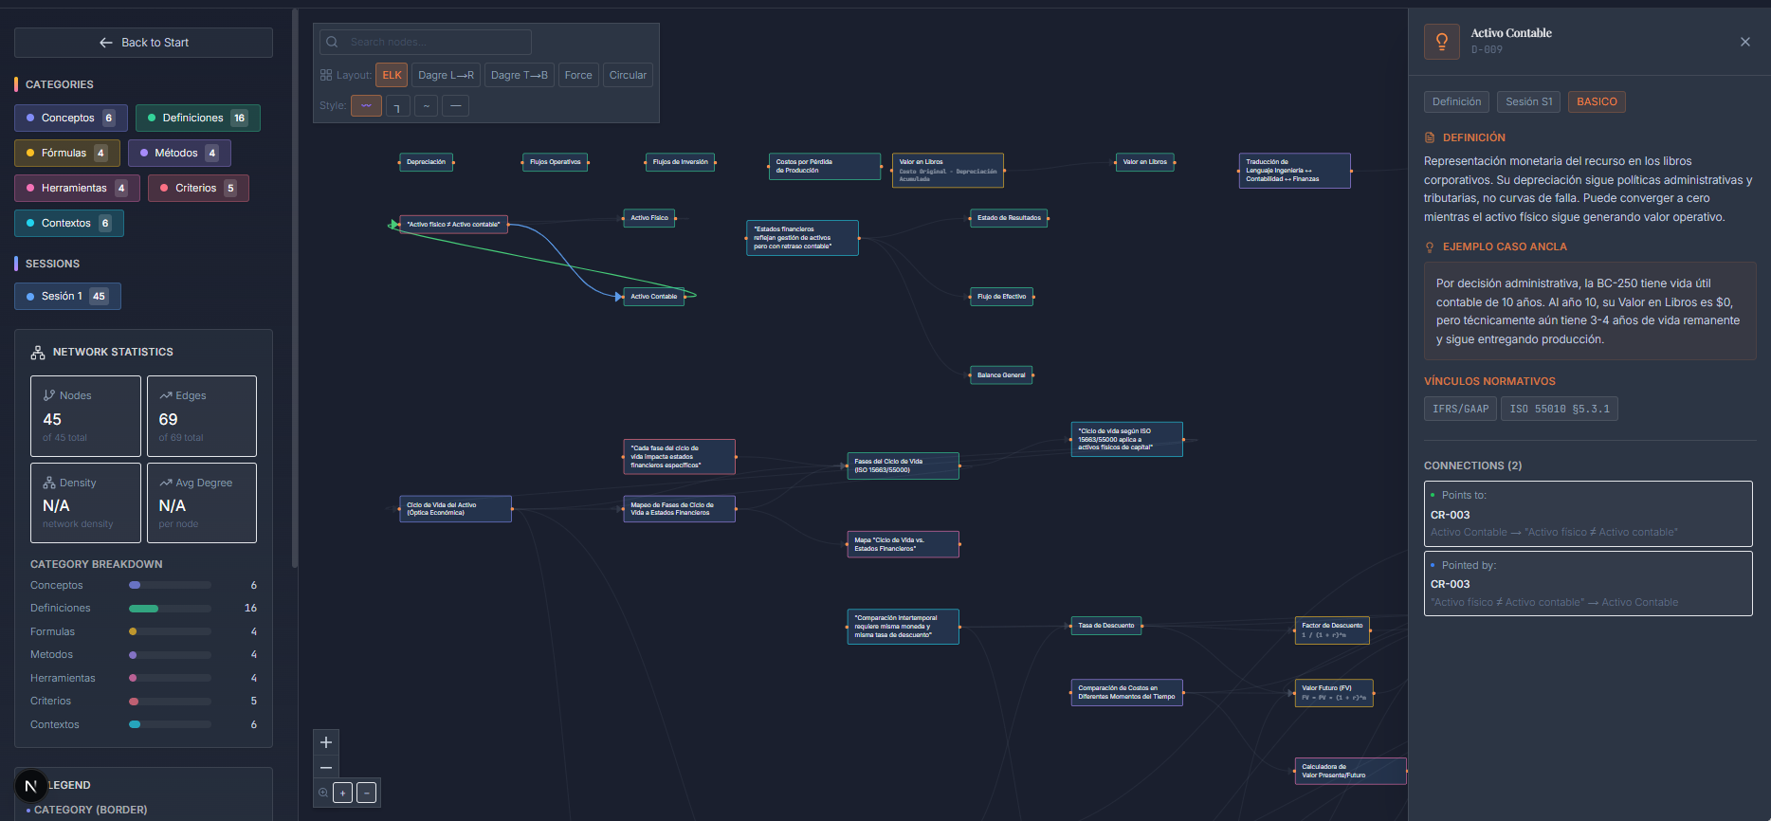This screenshot has width=1771, height=821.
Task: Switch layout to Dagre T→B
Action: coord(520,75)
